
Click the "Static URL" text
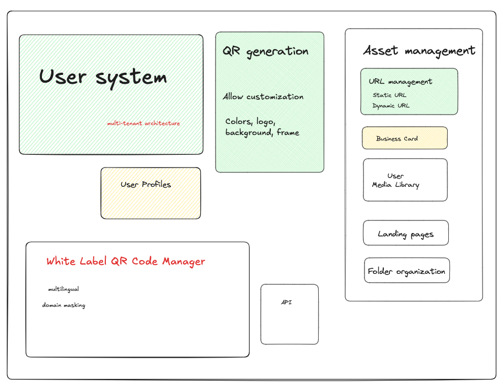point(389,95)
